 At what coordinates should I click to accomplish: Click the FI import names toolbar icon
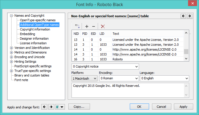click(77, 26)
